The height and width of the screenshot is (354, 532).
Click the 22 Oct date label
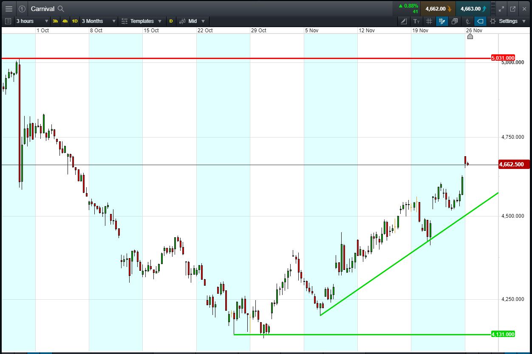point(205,31)
